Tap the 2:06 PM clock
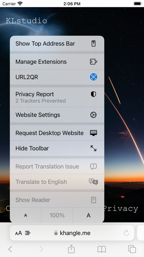This screenshot has width=144, height=257. coord(72,4)
